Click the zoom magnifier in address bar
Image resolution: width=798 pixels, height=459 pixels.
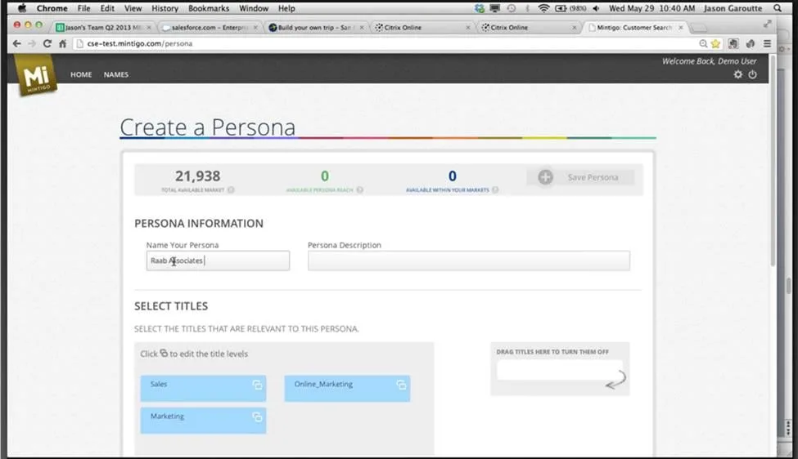[703, 43]
